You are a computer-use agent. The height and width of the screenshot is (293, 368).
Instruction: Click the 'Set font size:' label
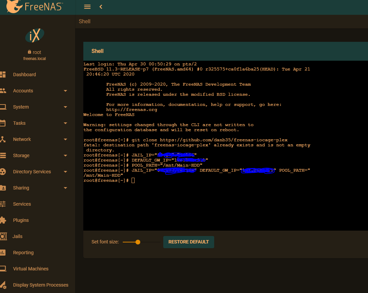tap(105, 242)
